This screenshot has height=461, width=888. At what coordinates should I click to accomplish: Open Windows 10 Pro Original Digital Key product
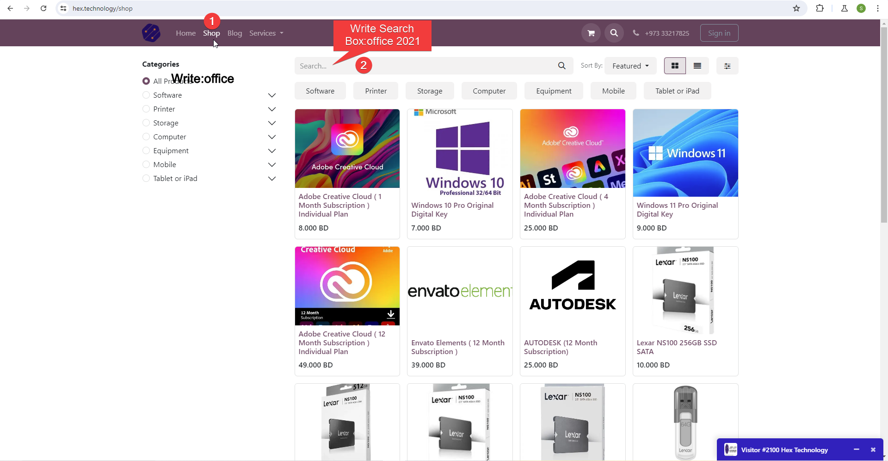(x=452, y=210)
